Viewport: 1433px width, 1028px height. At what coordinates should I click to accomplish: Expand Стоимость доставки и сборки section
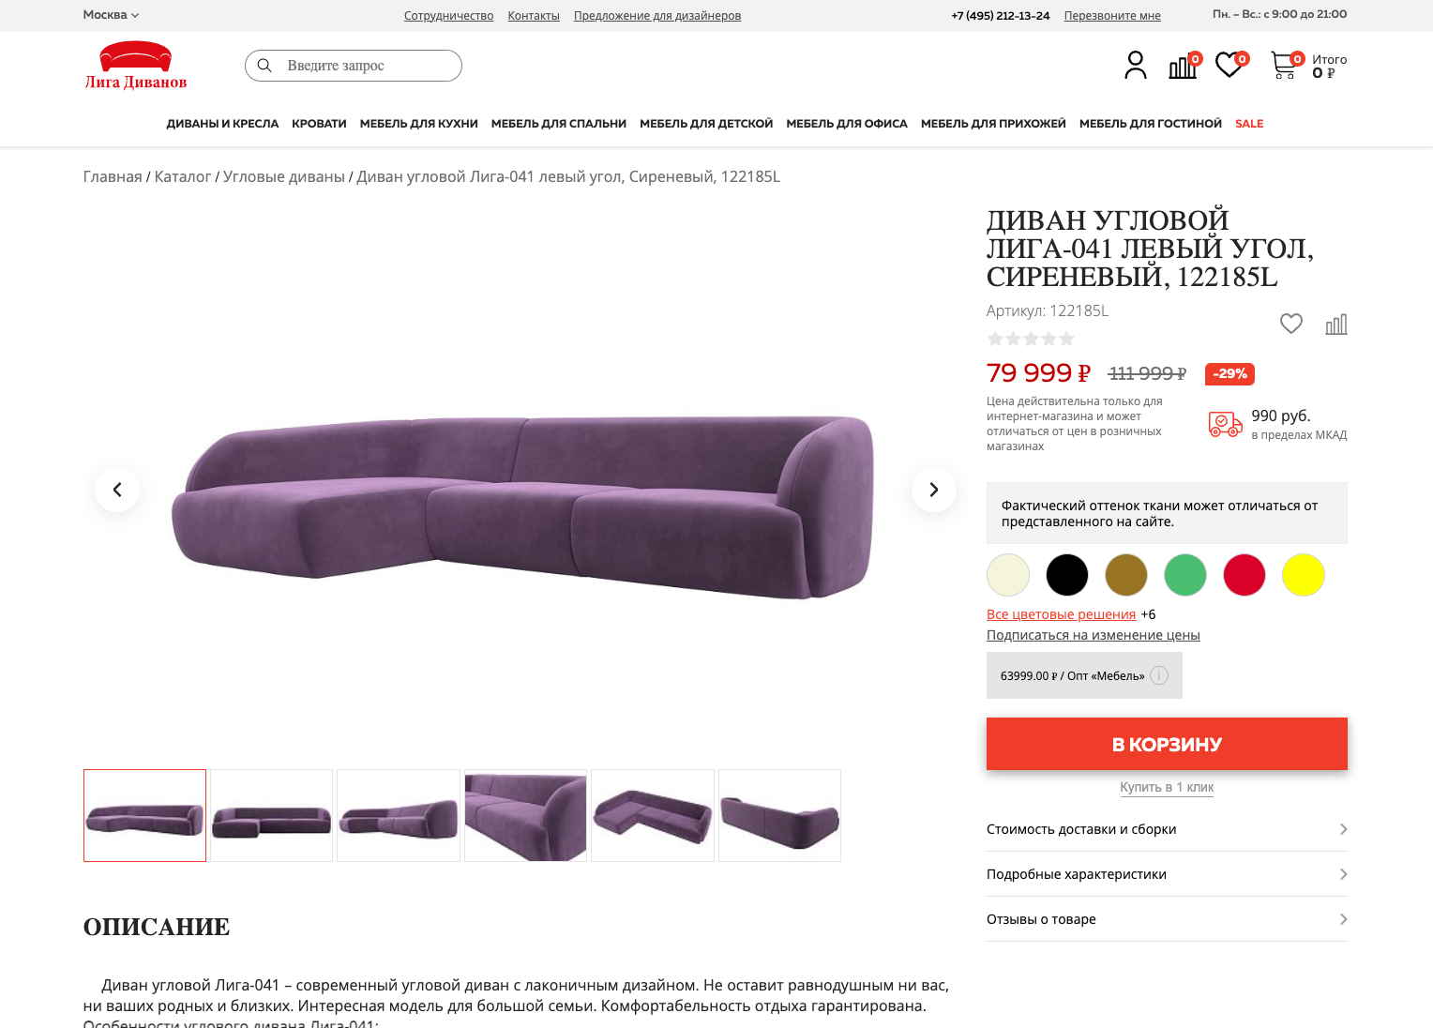[1167, 829]
